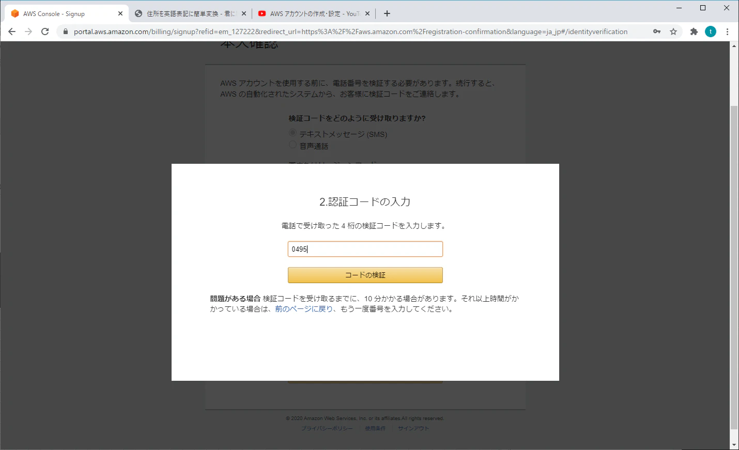Close the Chrome window
This screenshot has height=450, width=739.
point(727,8)
